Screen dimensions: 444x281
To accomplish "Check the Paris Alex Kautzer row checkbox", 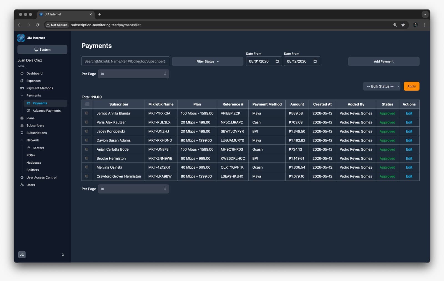I will click(x=87, y=122).
